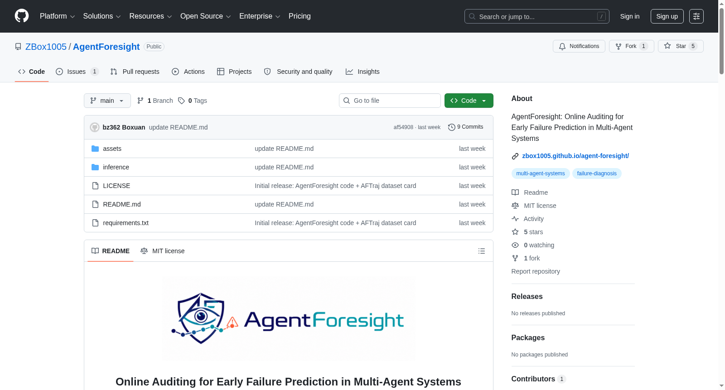Click the Notifications button

pos(579,46)
